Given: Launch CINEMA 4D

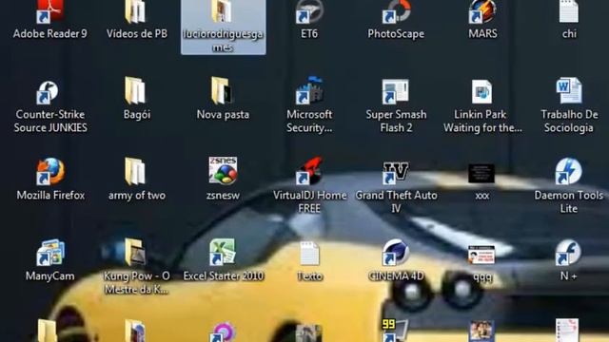Looking at the screenshot, I should (396, 259).
